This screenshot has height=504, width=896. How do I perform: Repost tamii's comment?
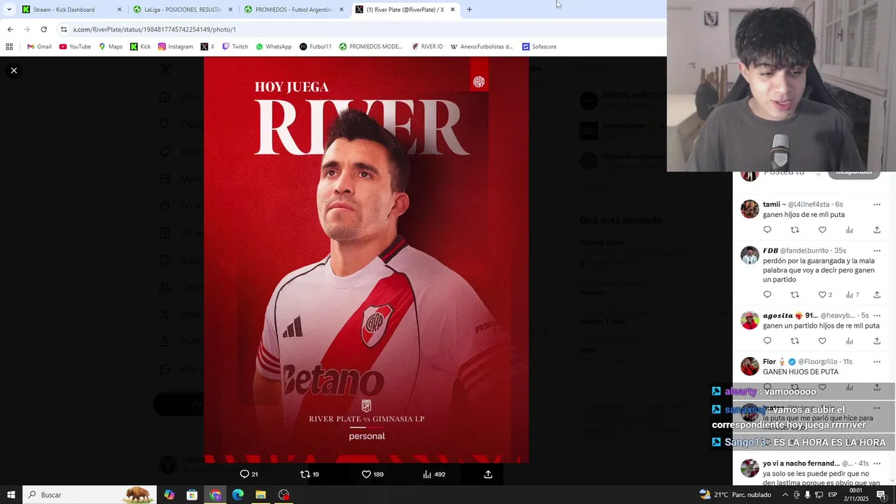tap(794, 230)
